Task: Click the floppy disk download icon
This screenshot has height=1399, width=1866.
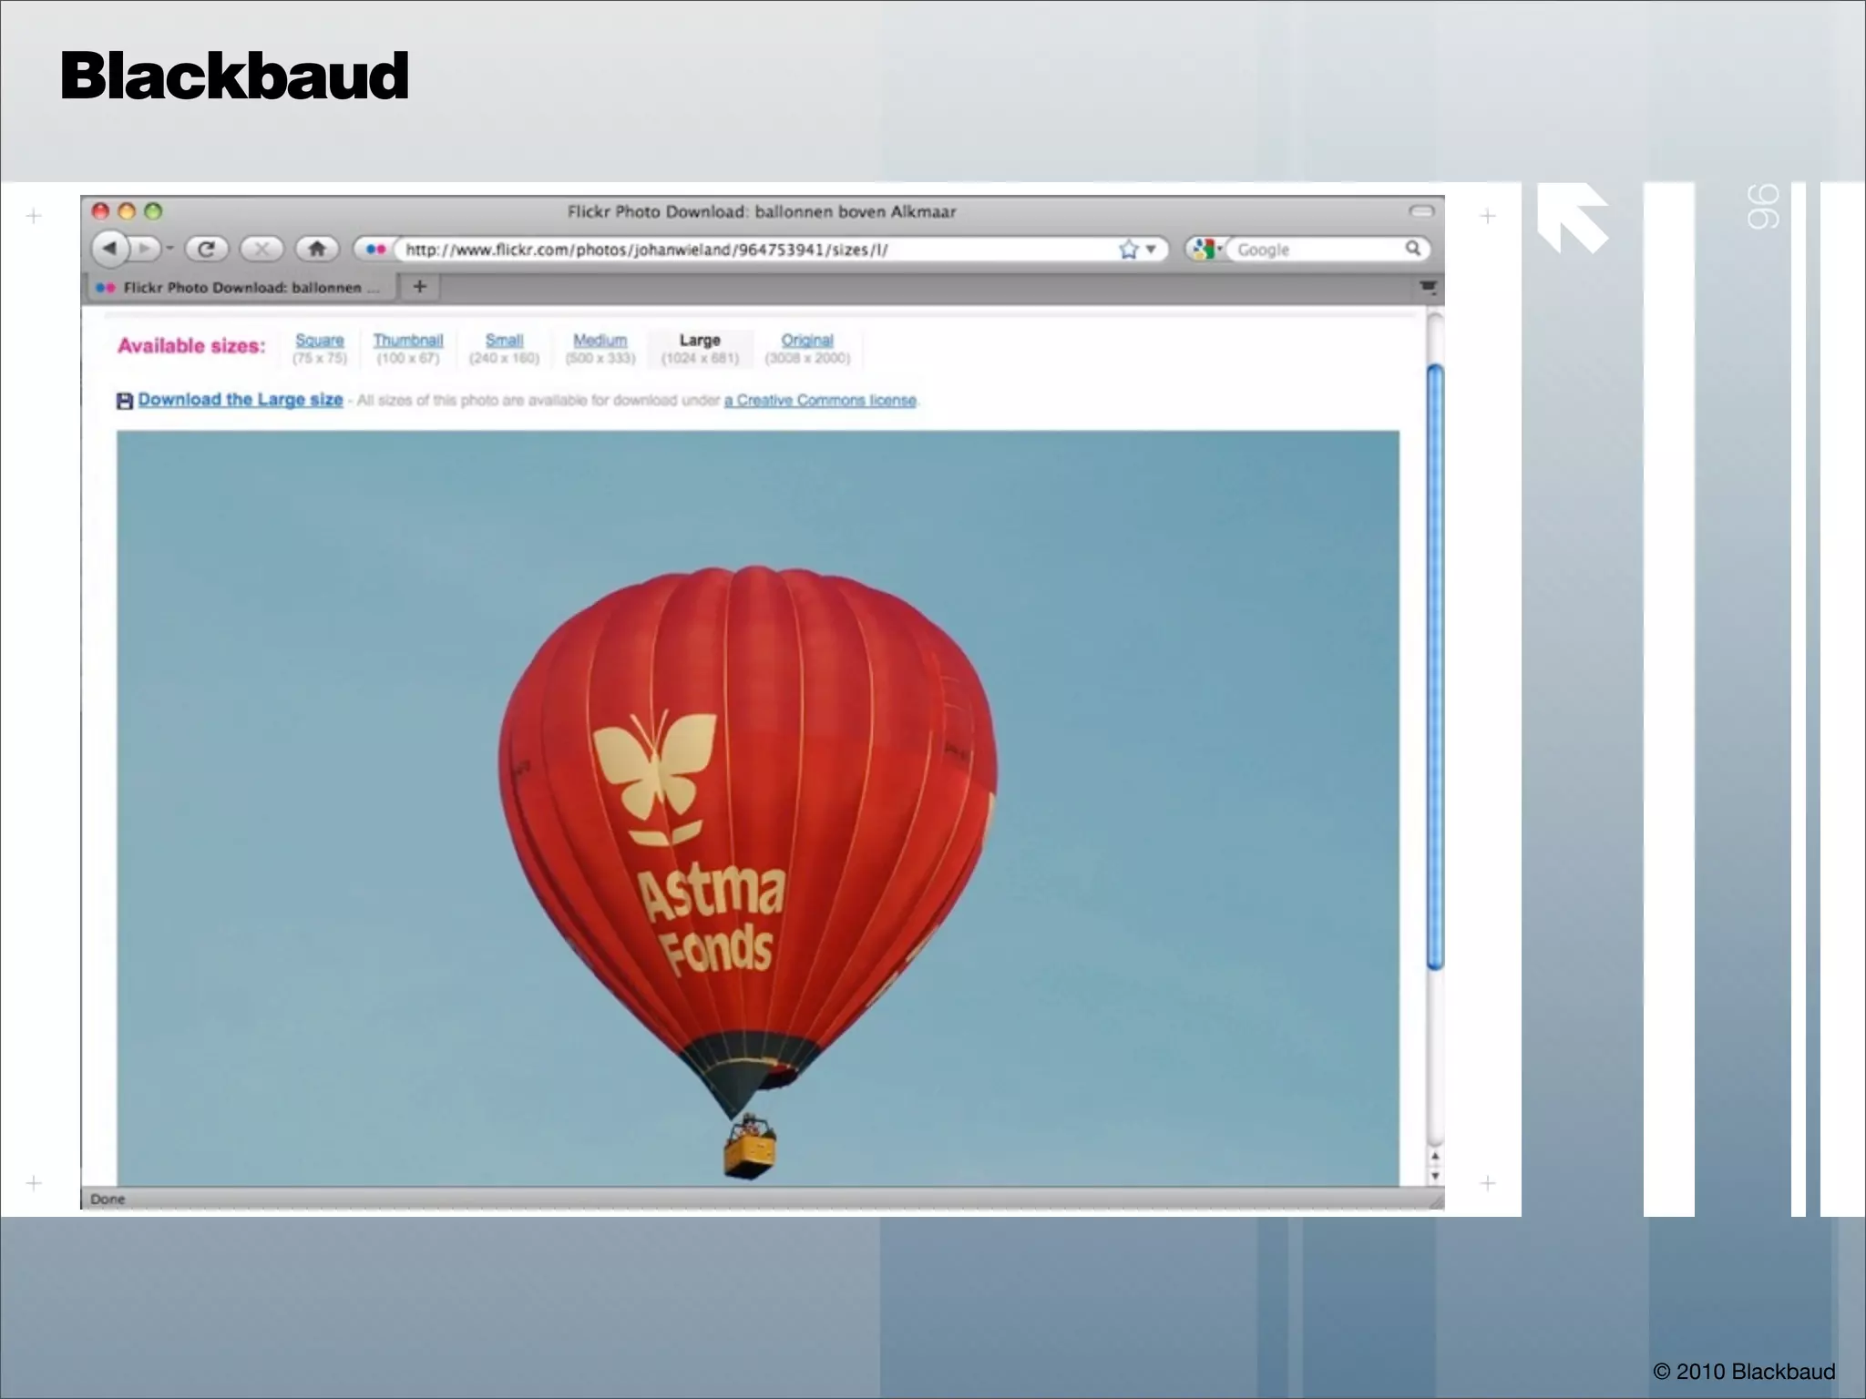Action: click(x=125, y=401)
